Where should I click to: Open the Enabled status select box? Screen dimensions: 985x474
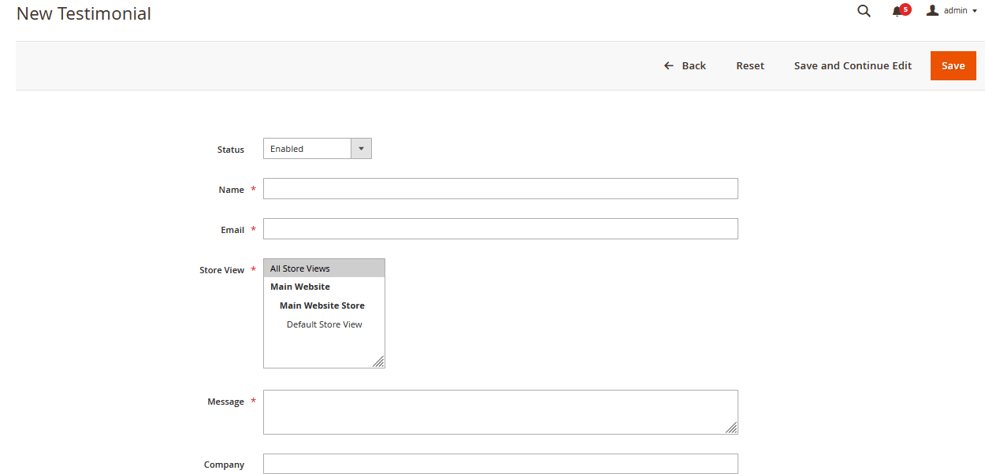[x=307, y=149]
